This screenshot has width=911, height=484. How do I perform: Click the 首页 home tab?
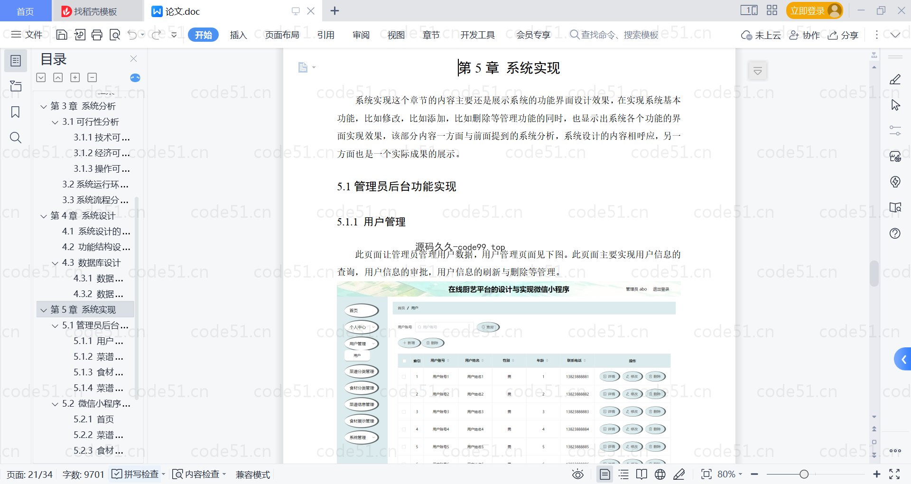click(25, 11)
